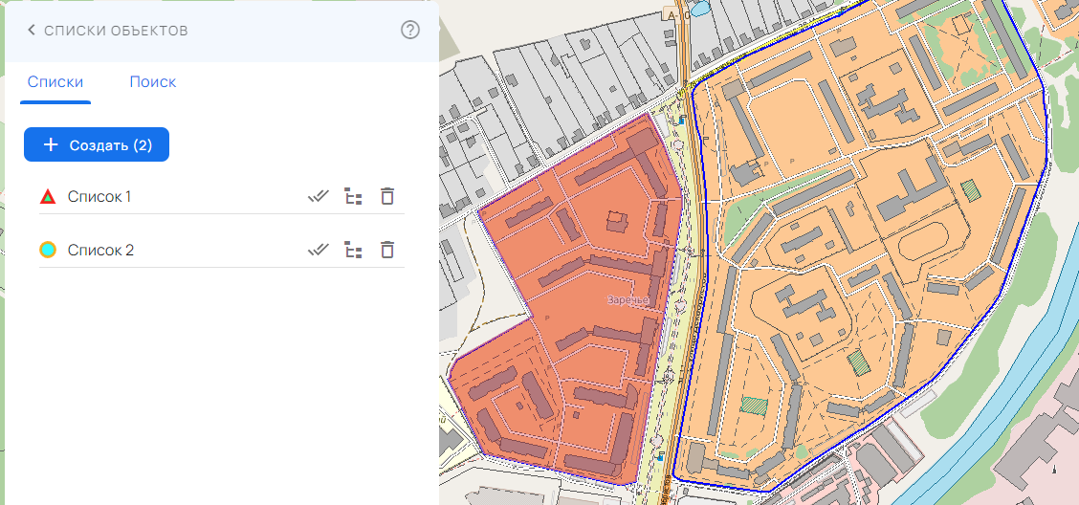Click the square building inside the red zone
The image size is (1079, 505).
[615, 222]
